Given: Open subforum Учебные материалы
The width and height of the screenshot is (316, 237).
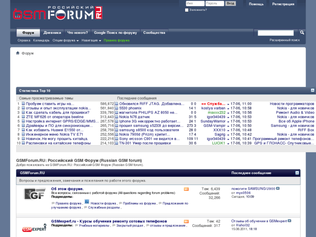Looking at the screenshot, I should click(x=94, y=226).
